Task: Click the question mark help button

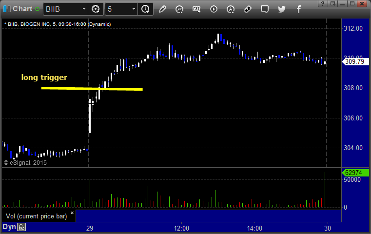Action: click(x=323, y=3)
